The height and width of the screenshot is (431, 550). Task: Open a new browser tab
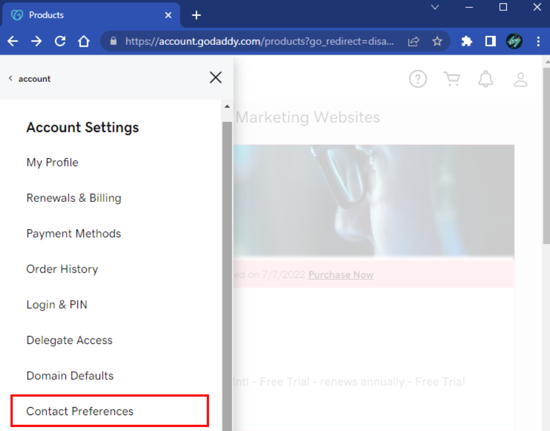coord(196,15)
